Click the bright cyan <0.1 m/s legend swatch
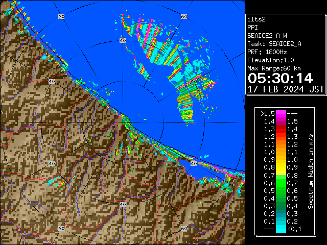327x245 pixels. tap(281, 229)
